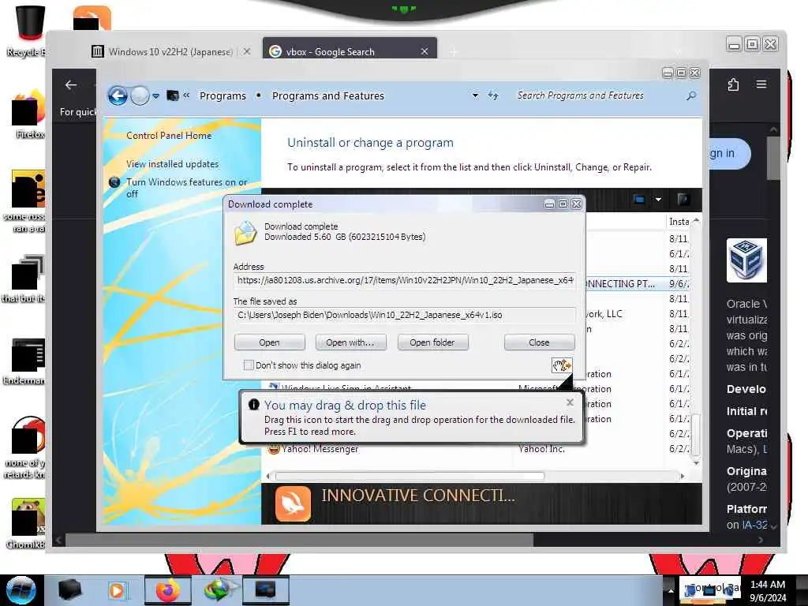This screenshot has height=606, width=808.
Task: Open the Recycle Bin desktop icon
Action: [29, 31]
